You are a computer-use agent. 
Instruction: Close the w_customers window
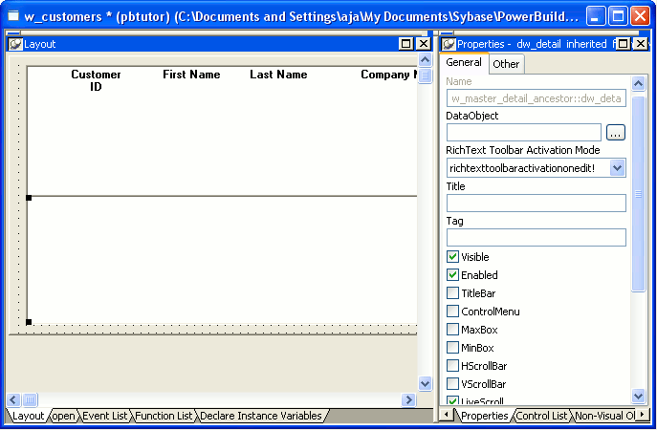pos(640,16)
